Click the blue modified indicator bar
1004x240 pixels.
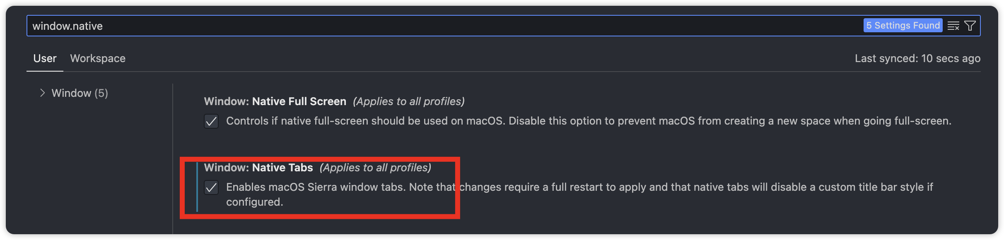pyautogui.click(x=197, y=187)
